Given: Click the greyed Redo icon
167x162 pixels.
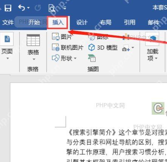Looking at the screenshot, I should click(x=38, y=8).
